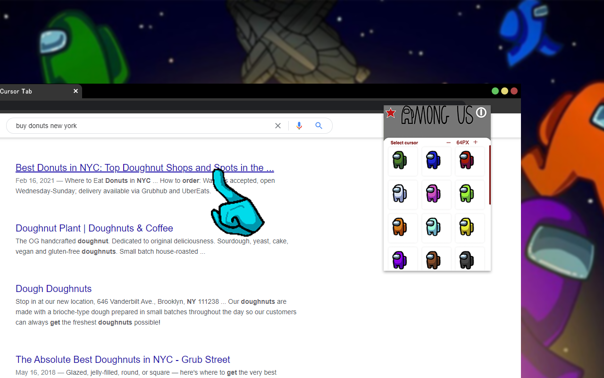Open the "Dough Doughnuts" search result
This screenshot has width=604, height=378.
pyautogui.click(x=53, y=288)
